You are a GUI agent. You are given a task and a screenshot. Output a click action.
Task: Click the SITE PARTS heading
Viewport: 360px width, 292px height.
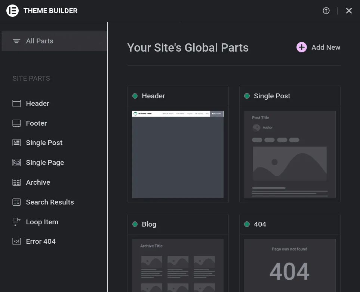(31, 79)
